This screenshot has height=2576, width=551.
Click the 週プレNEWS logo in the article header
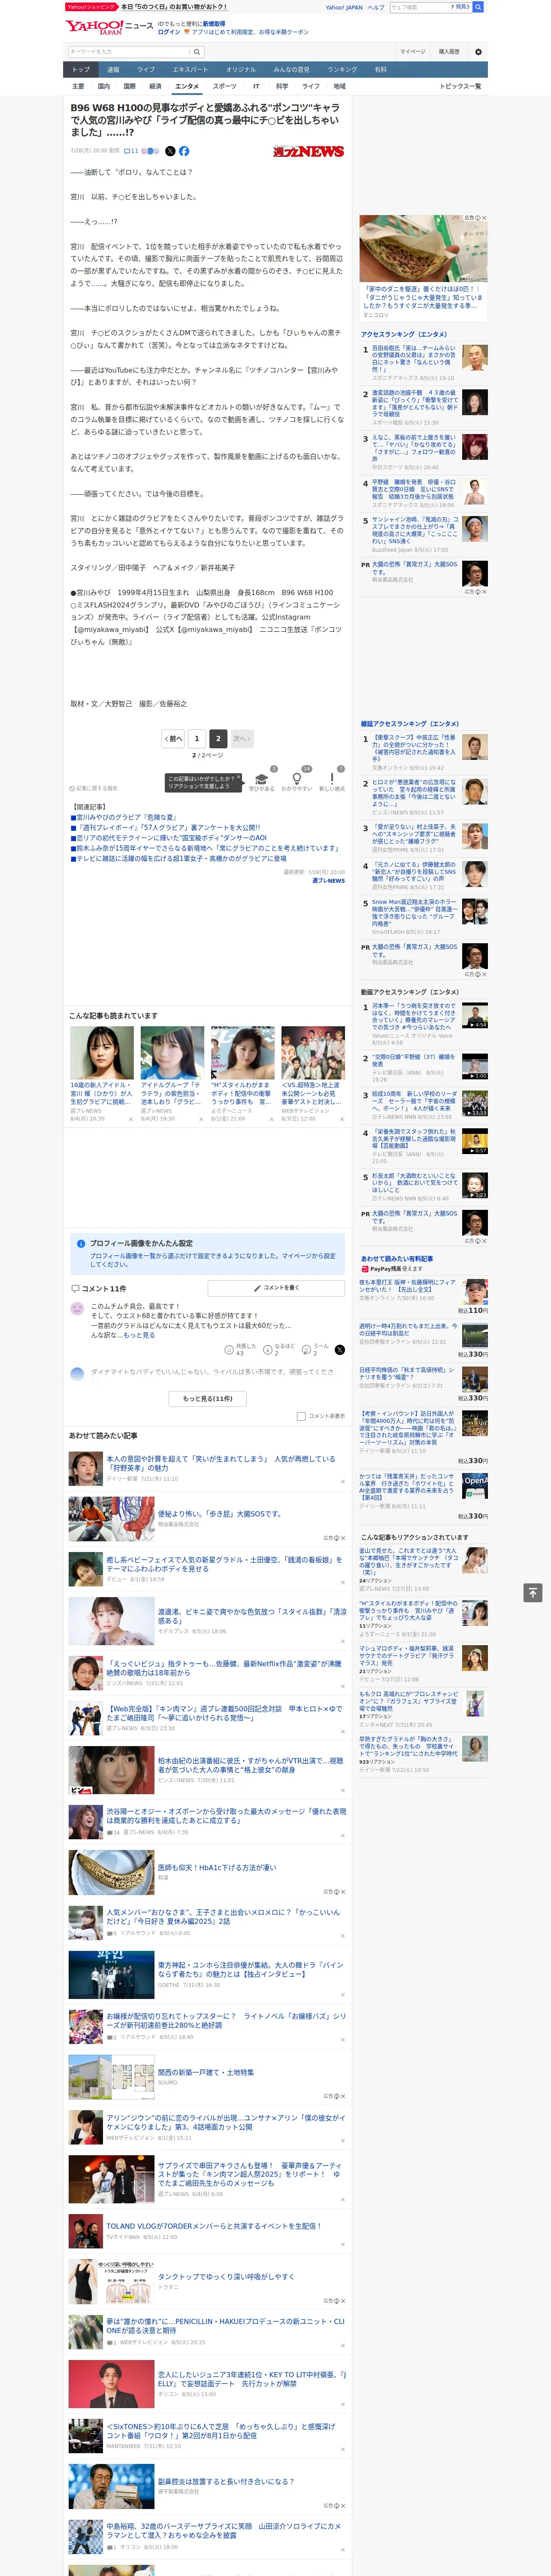pos(309,151)
